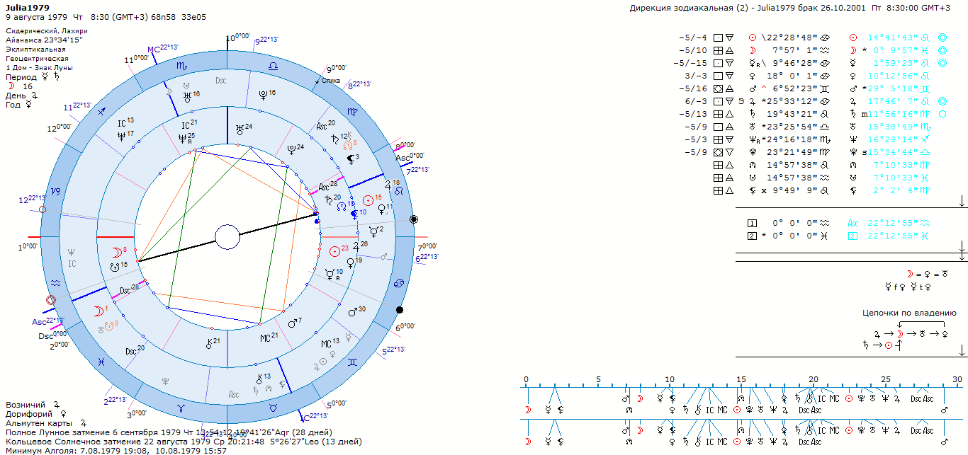Select the Moon glyph beside 7°57' 1"
The image size is (968, 455).
(x=753, y=50)
